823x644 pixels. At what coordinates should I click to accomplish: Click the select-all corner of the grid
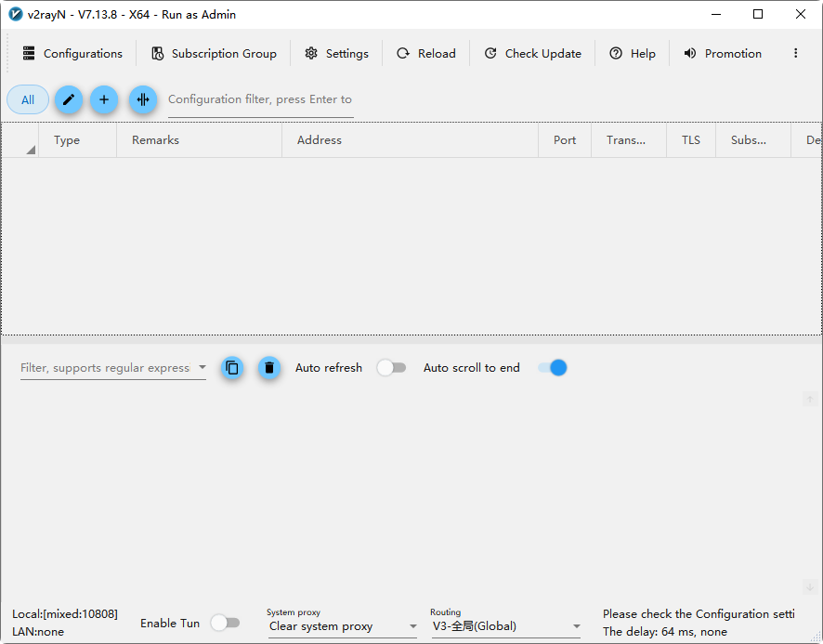tap(20, 140)
